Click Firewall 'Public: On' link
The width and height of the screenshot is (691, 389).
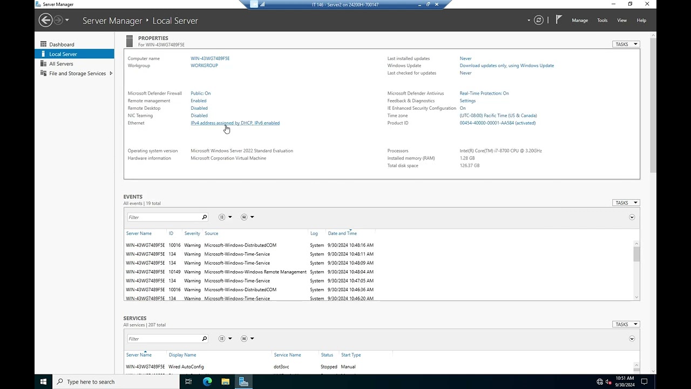(x=200, y=93)
